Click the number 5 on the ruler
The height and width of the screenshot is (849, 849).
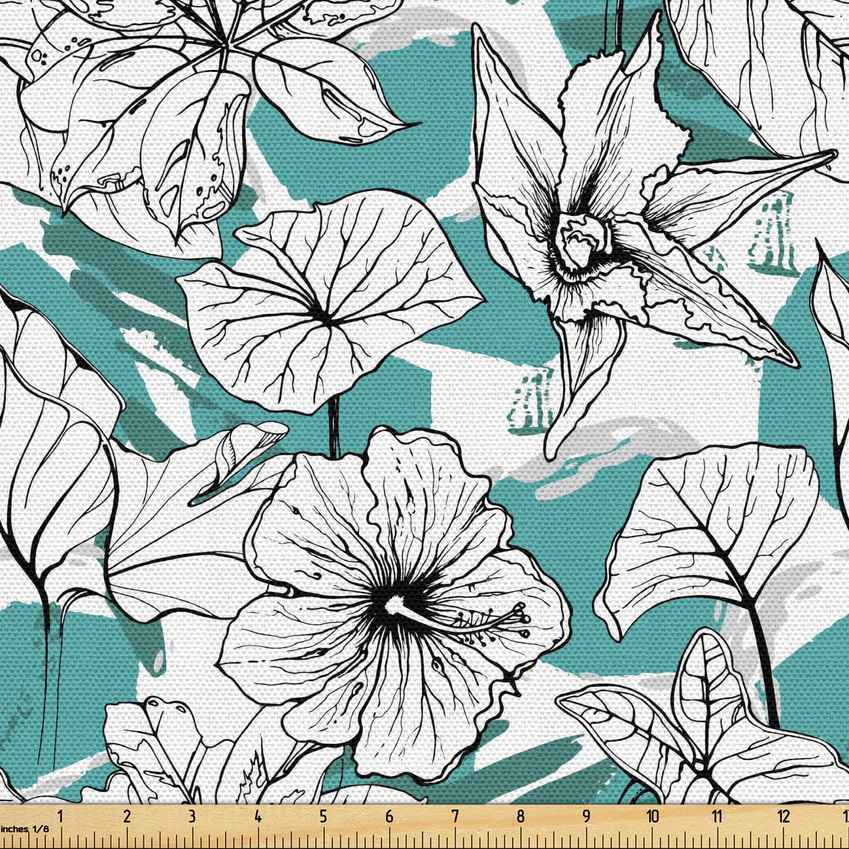[324, 816]
